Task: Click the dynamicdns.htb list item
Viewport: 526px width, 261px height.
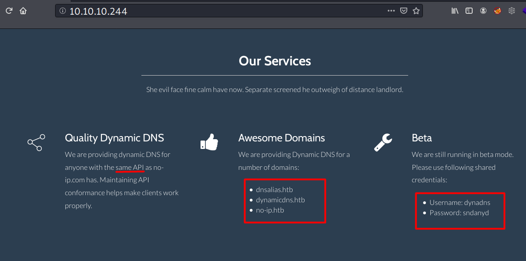Action: pyautogui.click(x=280, y=200)
